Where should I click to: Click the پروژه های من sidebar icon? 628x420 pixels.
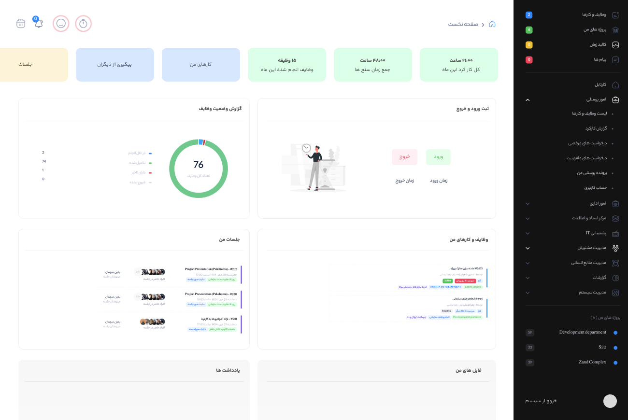(615, 30)
